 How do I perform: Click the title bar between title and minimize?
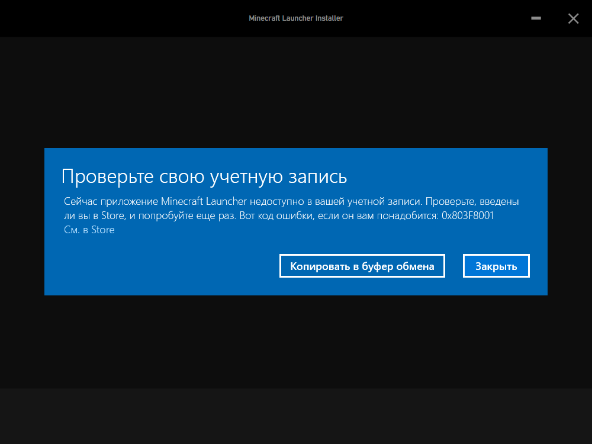[438, 18]
